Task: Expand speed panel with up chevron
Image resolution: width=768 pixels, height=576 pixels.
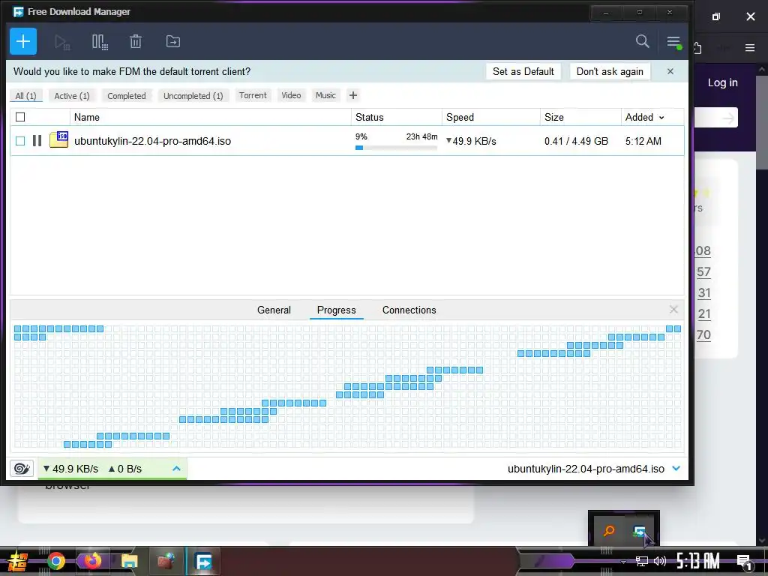Action: tap(176, 469)
